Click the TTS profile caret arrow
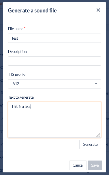Screen dimensions: 109x175 [96, 84]
